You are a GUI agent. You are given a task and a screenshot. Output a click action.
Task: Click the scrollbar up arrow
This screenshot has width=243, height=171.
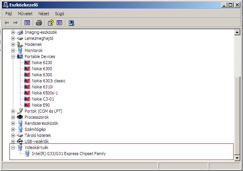[x=237, y=32]
